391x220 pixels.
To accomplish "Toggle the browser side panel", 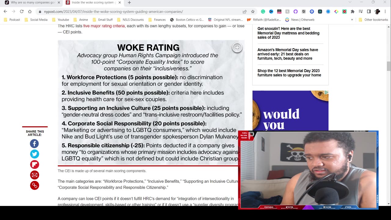I will pos(369,12).
